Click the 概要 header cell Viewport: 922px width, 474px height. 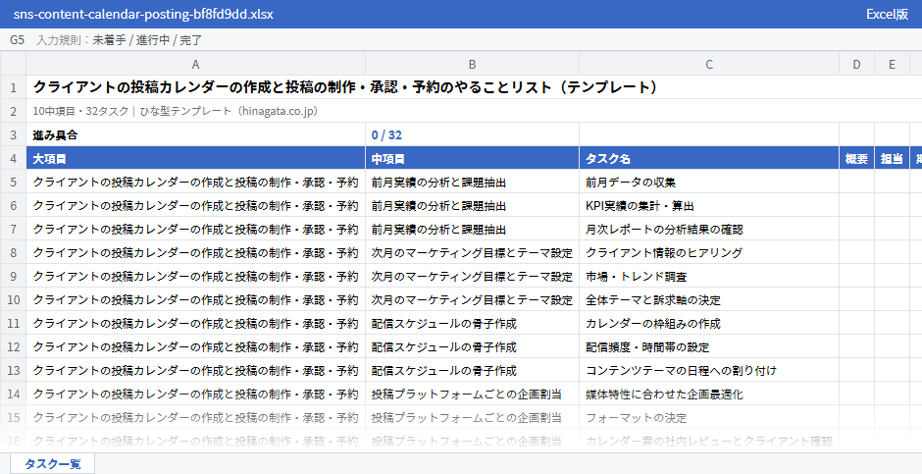click(856, 158)
